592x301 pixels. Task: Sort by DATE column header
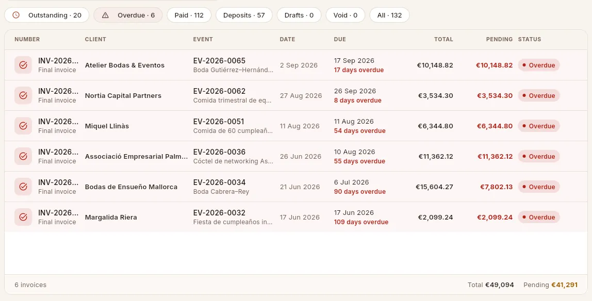tap(287, 39)
